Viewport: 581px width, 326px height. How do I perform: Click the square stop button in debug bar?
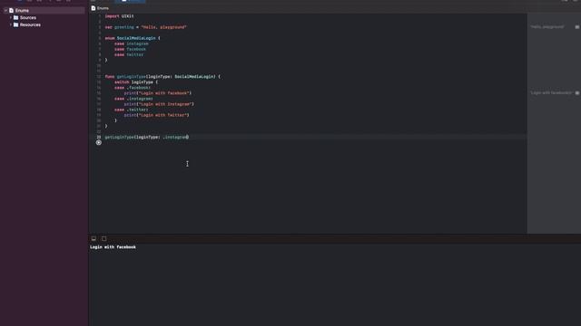point(104,239)
